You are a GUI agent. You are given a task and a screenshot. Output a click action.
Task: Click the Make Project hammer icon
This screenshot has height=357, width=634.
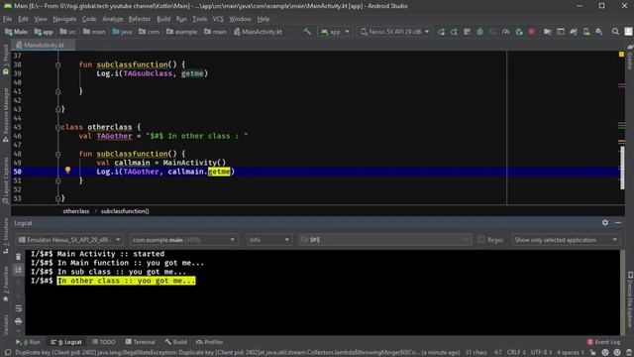pyautogui.click(x=307, y=31)
